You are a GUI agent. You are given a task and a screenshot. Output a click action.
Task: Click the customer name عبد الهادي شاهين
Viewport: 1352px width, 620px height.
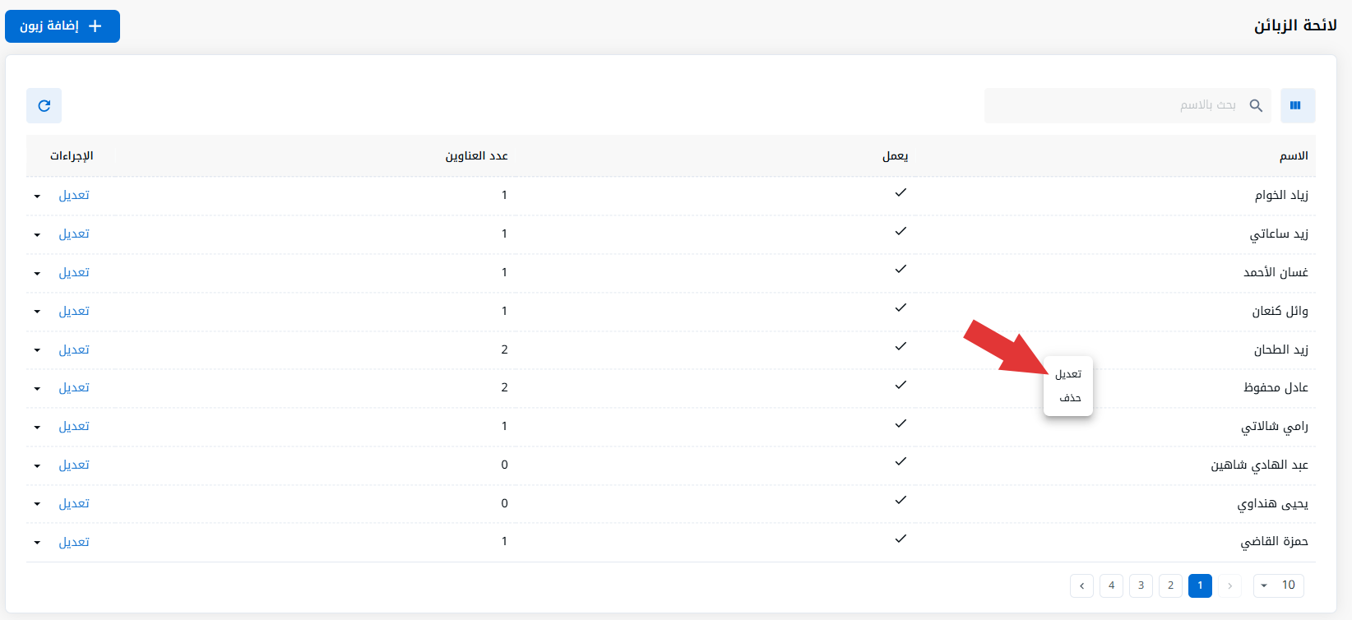(1259, 465)
